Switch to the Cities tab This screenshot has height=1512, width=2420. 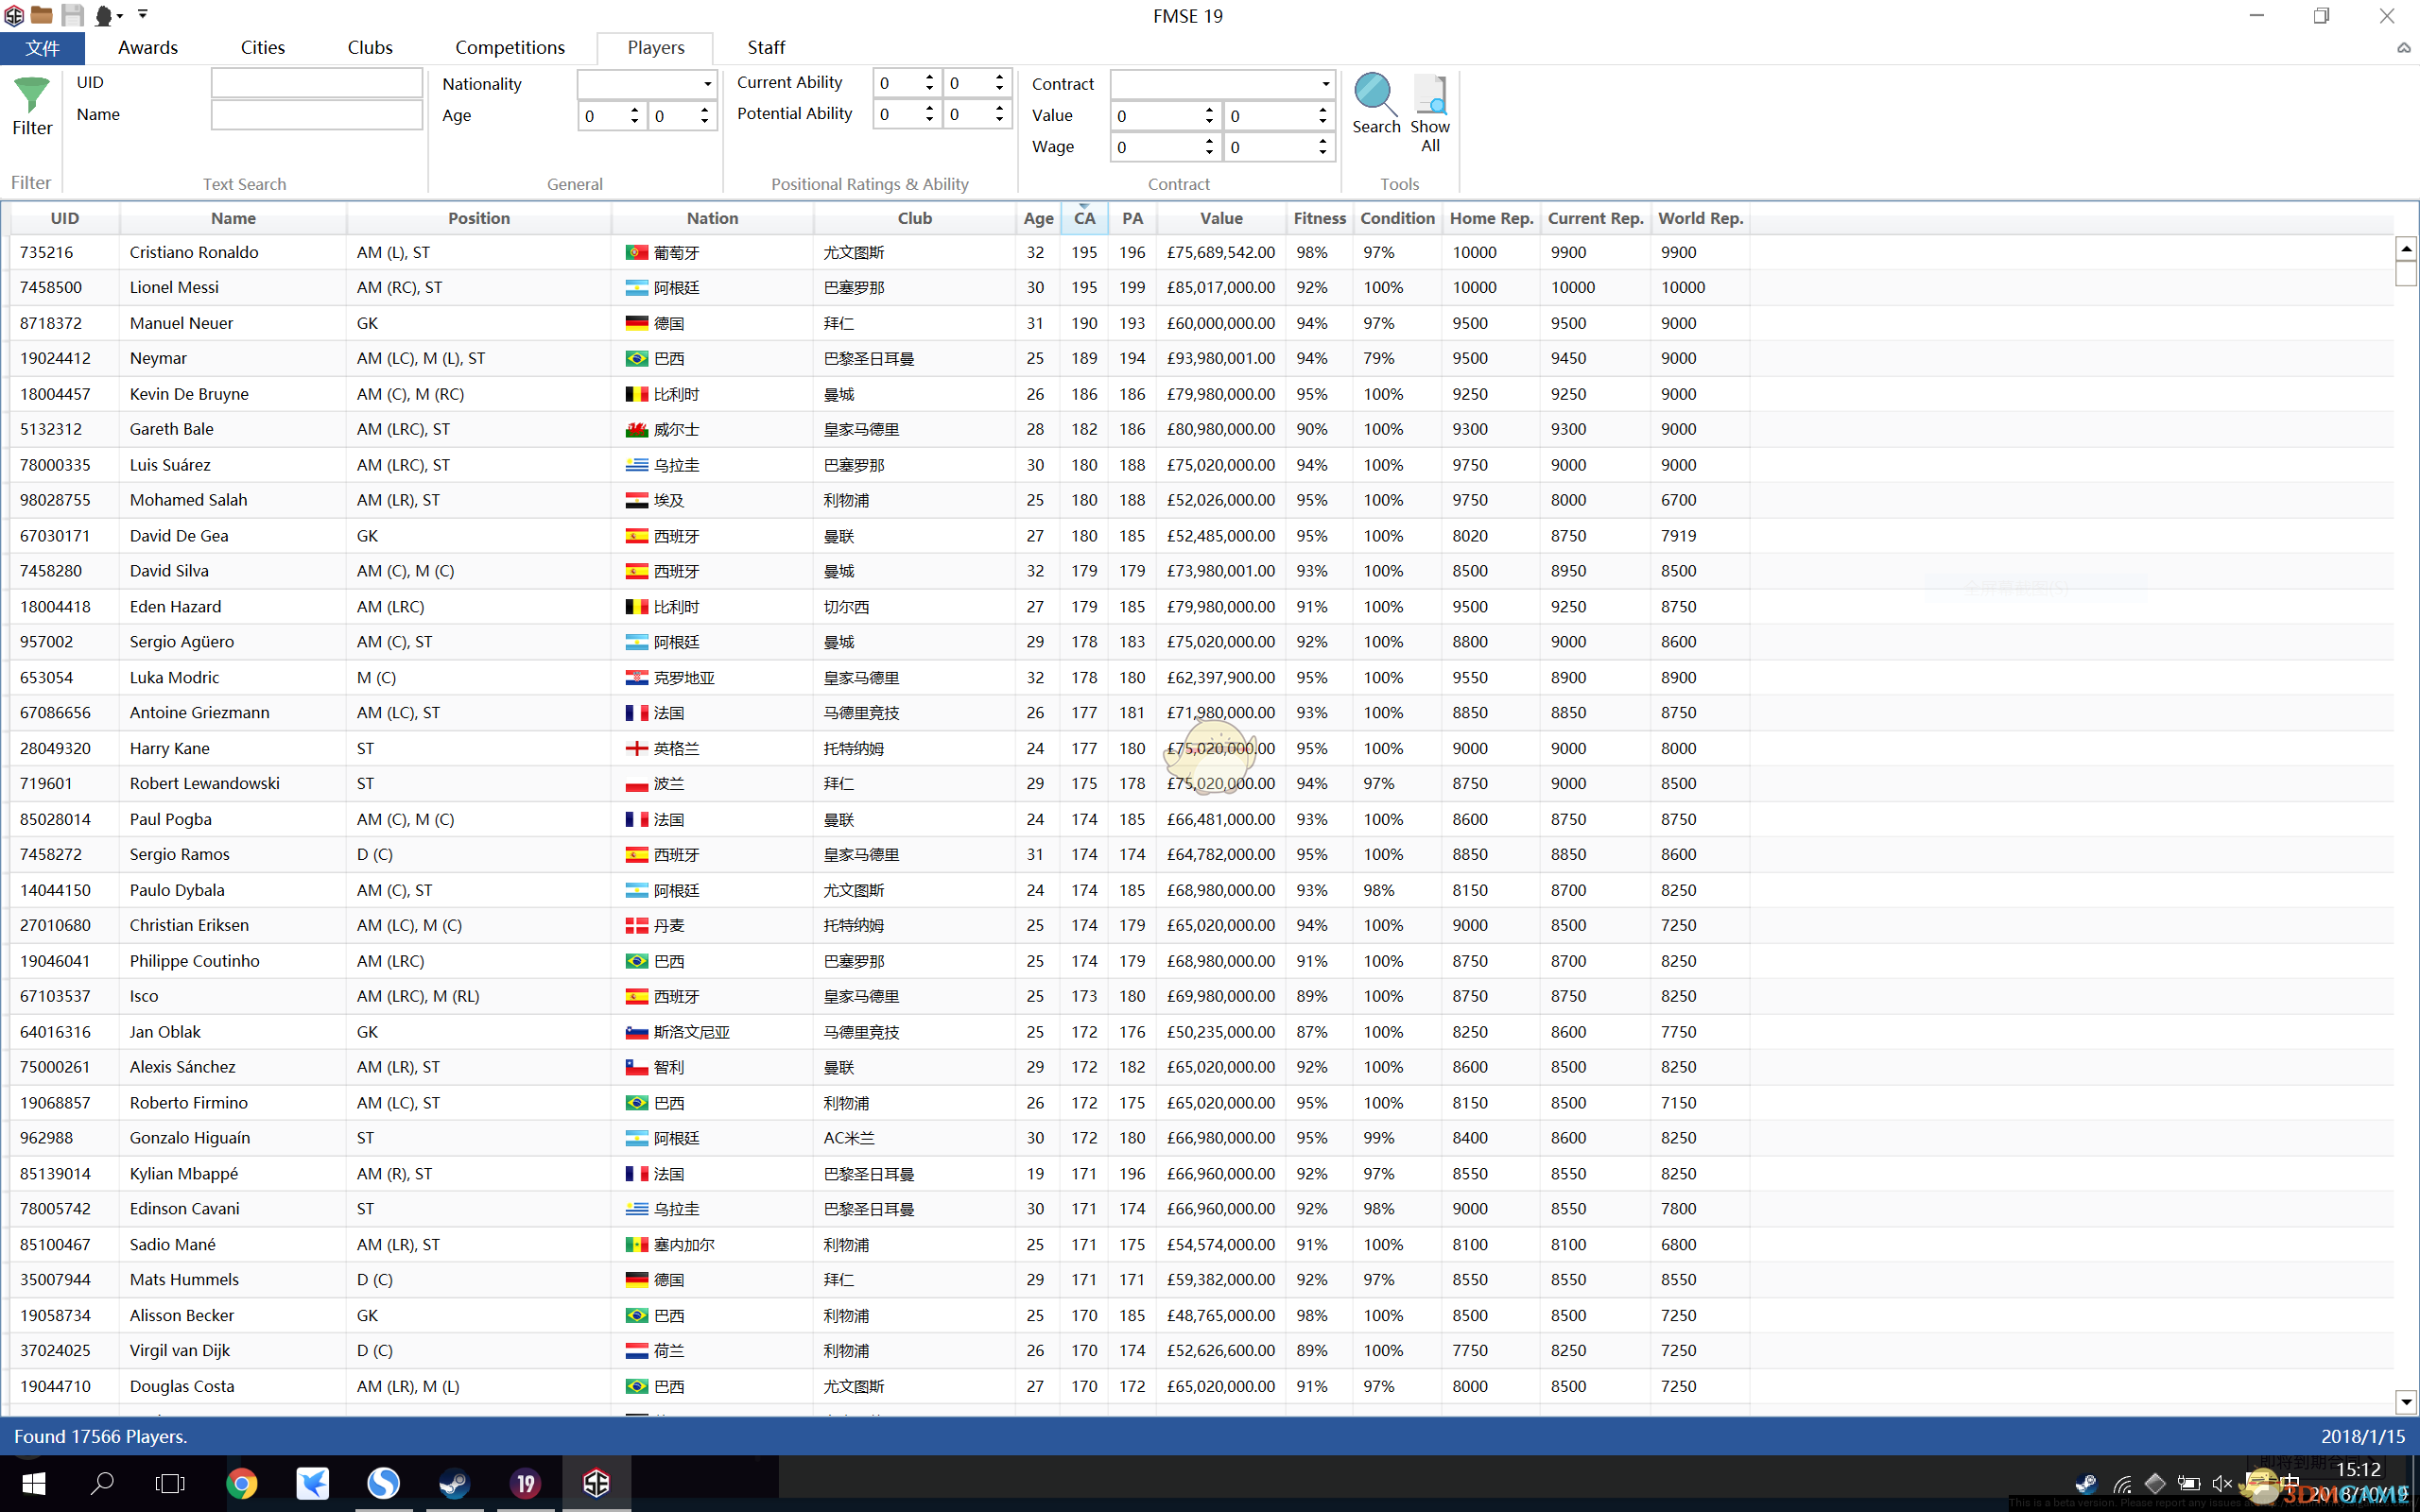pos(263,48)
